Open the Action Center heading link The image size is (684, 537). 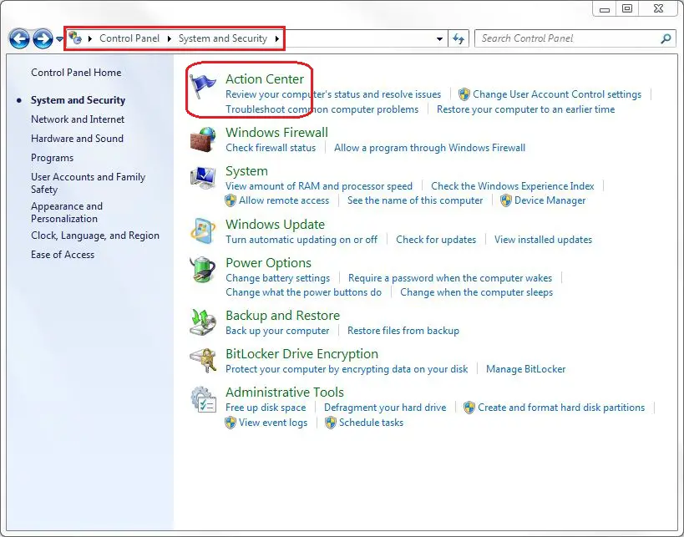265,79
